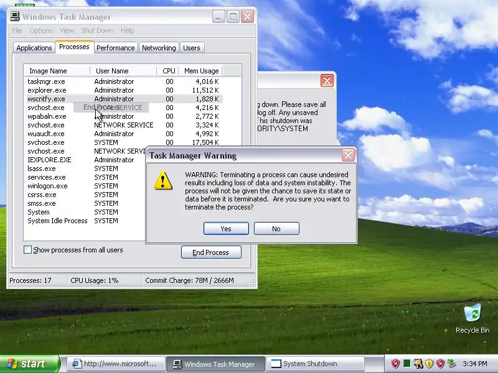Open the Performance tab
The image size is (498, 373).
point(116,48)
